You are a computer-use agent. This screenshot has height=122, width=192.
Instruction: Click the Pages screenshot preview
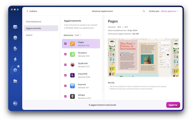point(143,58)
